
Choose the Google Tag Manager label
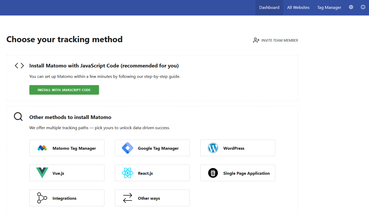[x=158, y=148]
